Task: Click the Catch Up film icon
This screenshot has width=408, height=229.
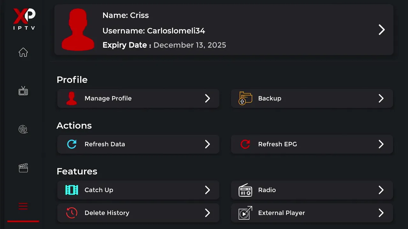Action: pos(72,190)
